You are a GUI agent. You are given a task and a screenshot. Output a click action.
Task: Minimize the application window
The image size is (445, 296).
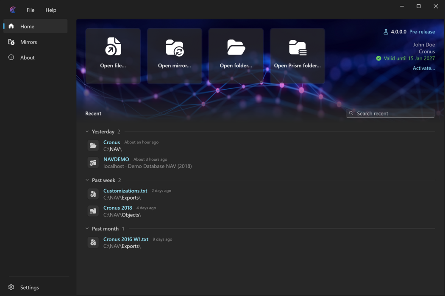402,6
